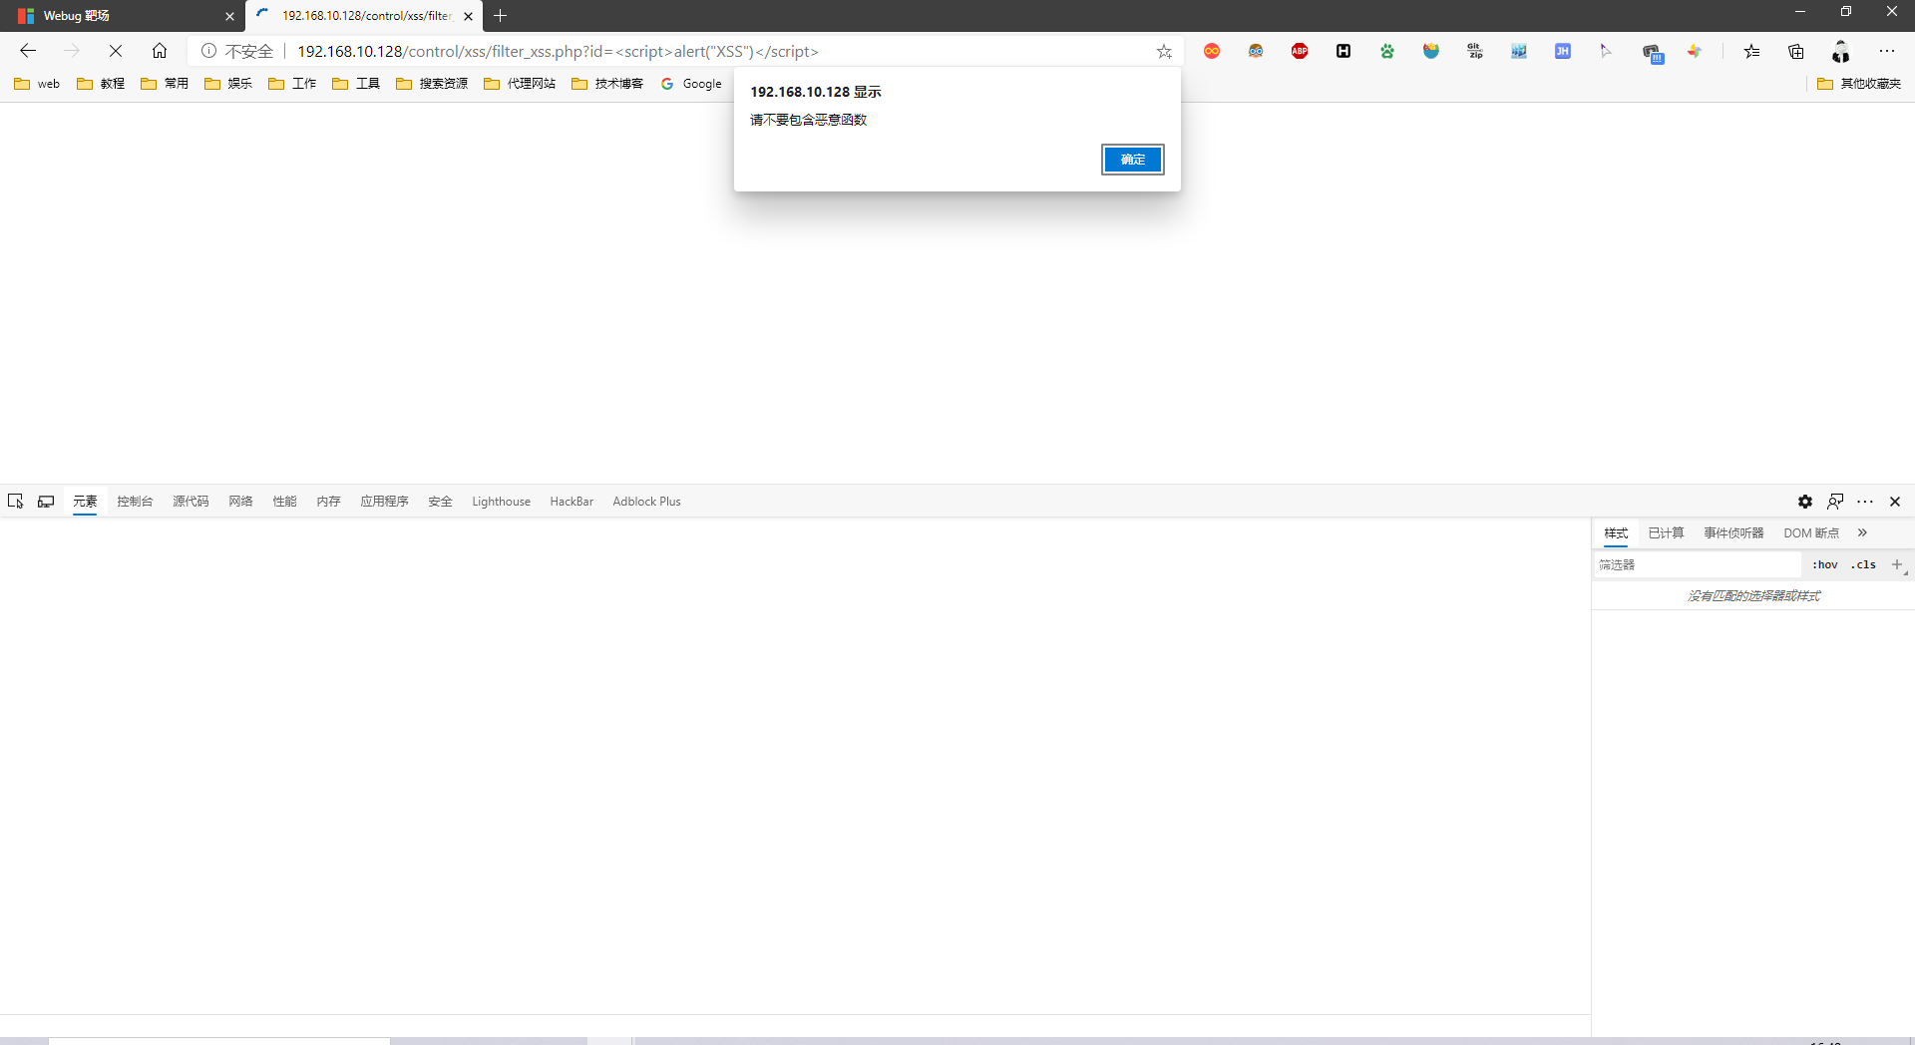Open the GitZip extension icon

[x=1475, y=51]
